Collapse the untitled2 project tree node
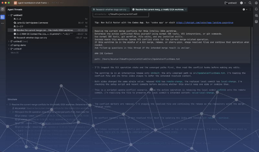 click(9, 15)
